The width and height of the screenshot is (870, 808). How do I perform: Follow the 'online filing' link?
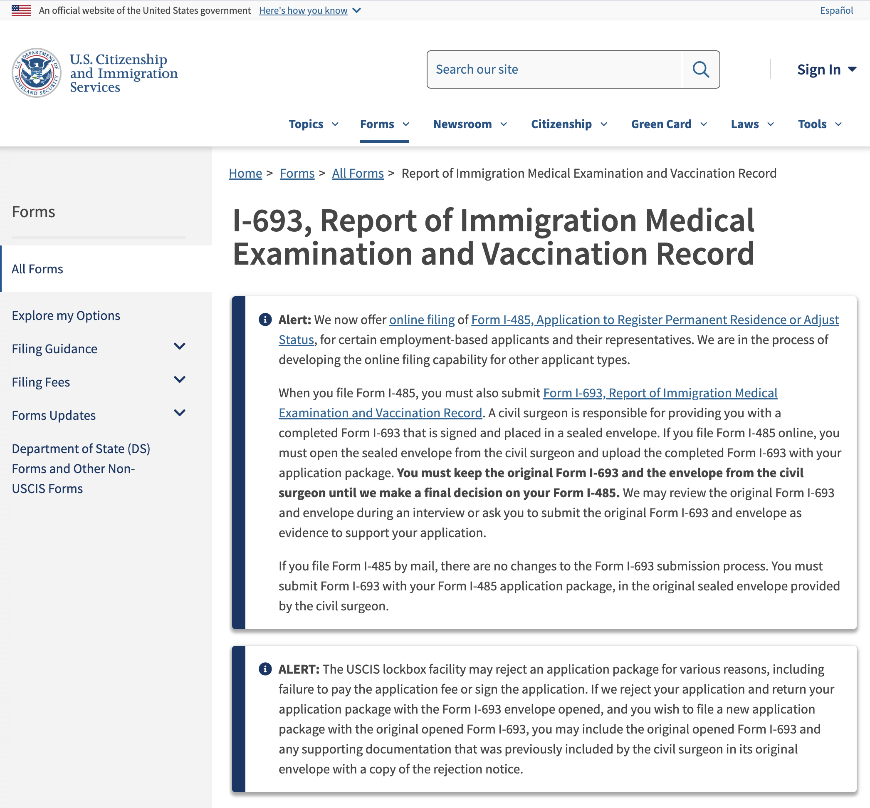point(422,320)
